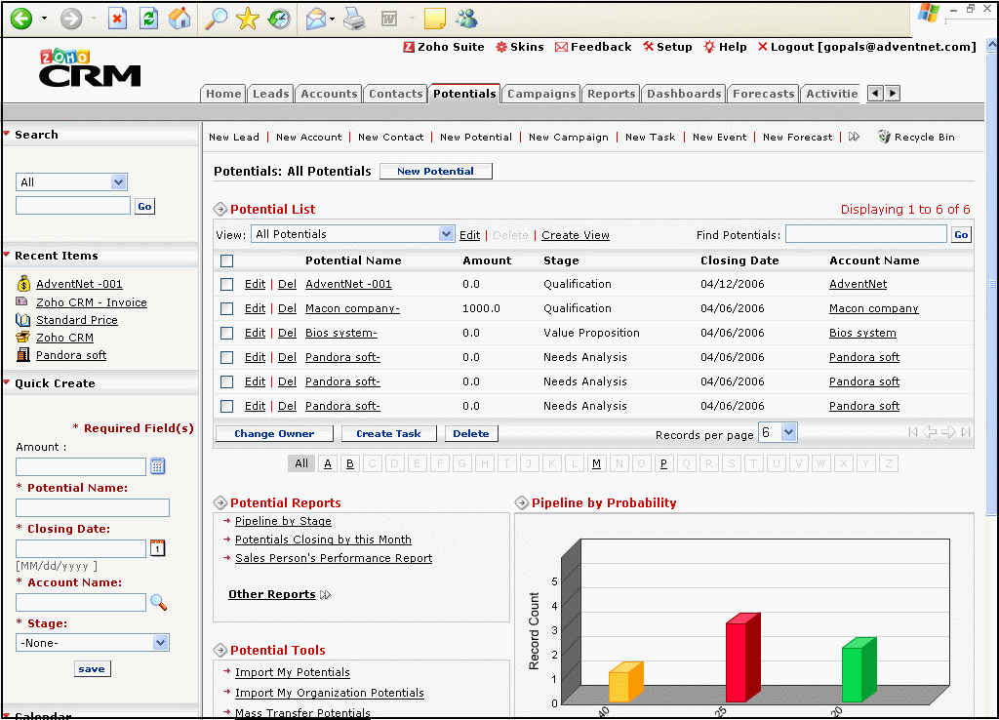Switch to the Dashboards tab
Viewport: 999px width, 720px height.
pos(684,94)
